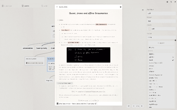
Task: Click the back arrow in the note header
Action: (57, 7)
